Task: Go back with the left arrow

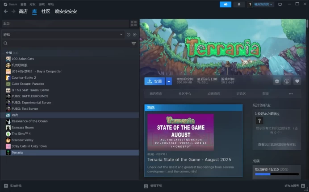Action: point(6,12)
